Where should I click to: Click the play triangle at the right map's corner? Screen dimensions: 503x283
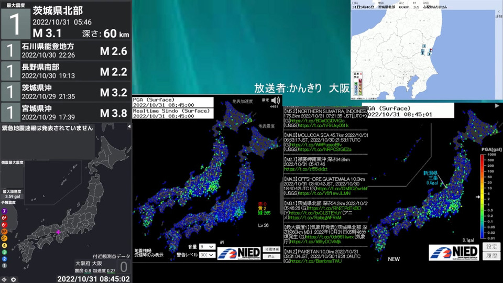[497, 105]
